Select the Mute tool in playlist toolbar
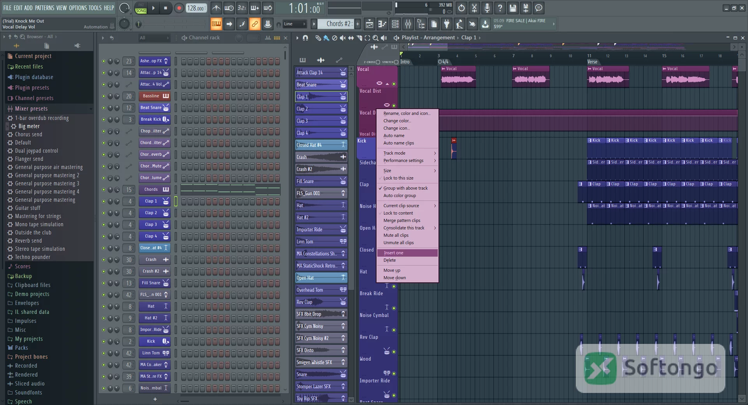The width and height of the screenshot is (748, 405). pos(342,38)
